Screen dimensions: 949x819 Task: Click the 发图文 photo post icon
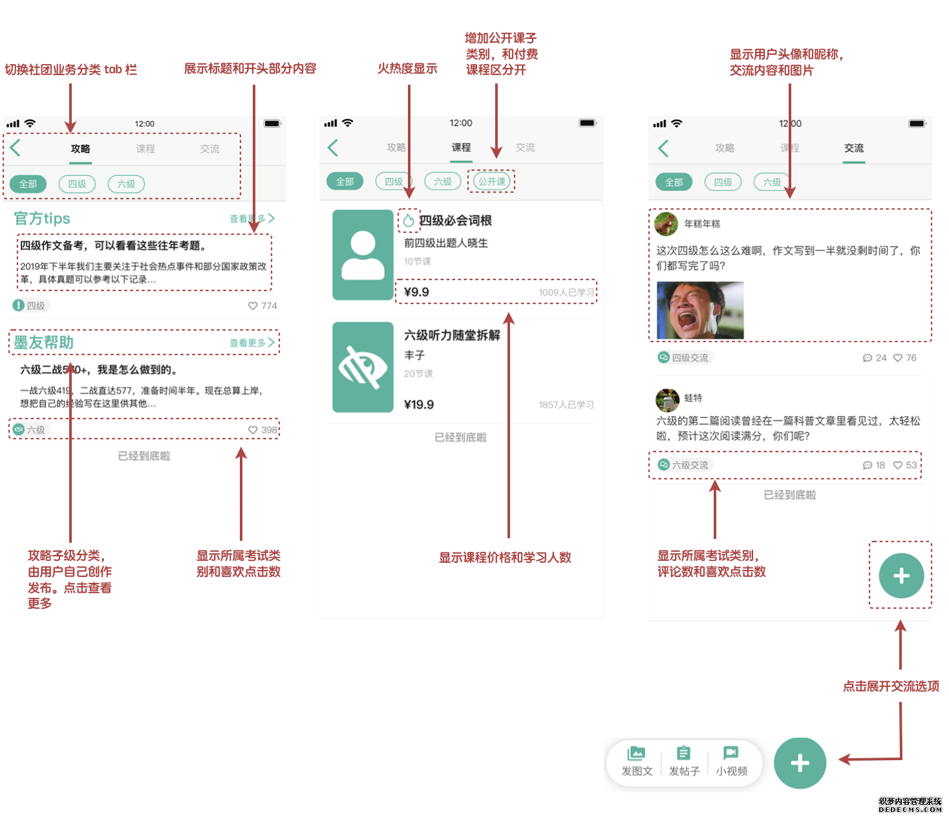(x=636, y=754)
